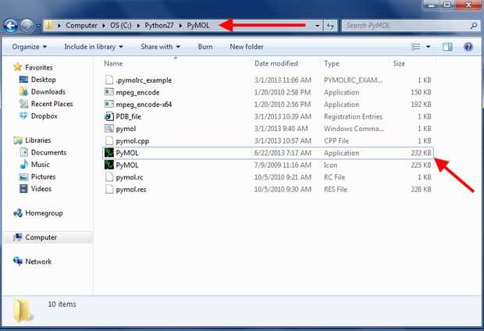Click the pymol.cpp file name
Viewport: 484px width, 331px height.
133,141
